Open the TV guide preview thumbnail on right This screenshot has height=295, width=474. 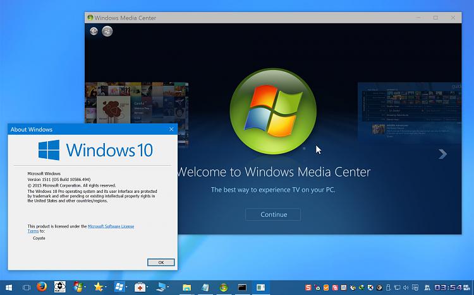410,112
